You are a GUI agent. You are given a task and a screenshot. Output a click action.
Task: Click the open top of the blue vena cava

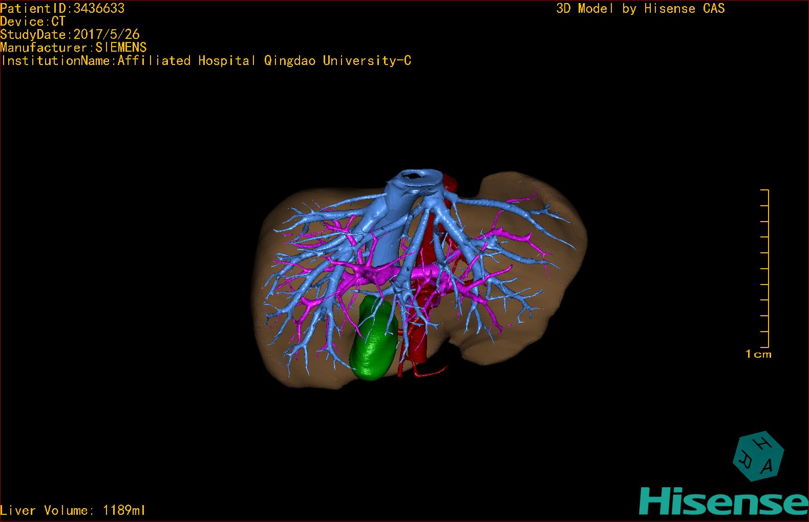click(x=414, y=177)
